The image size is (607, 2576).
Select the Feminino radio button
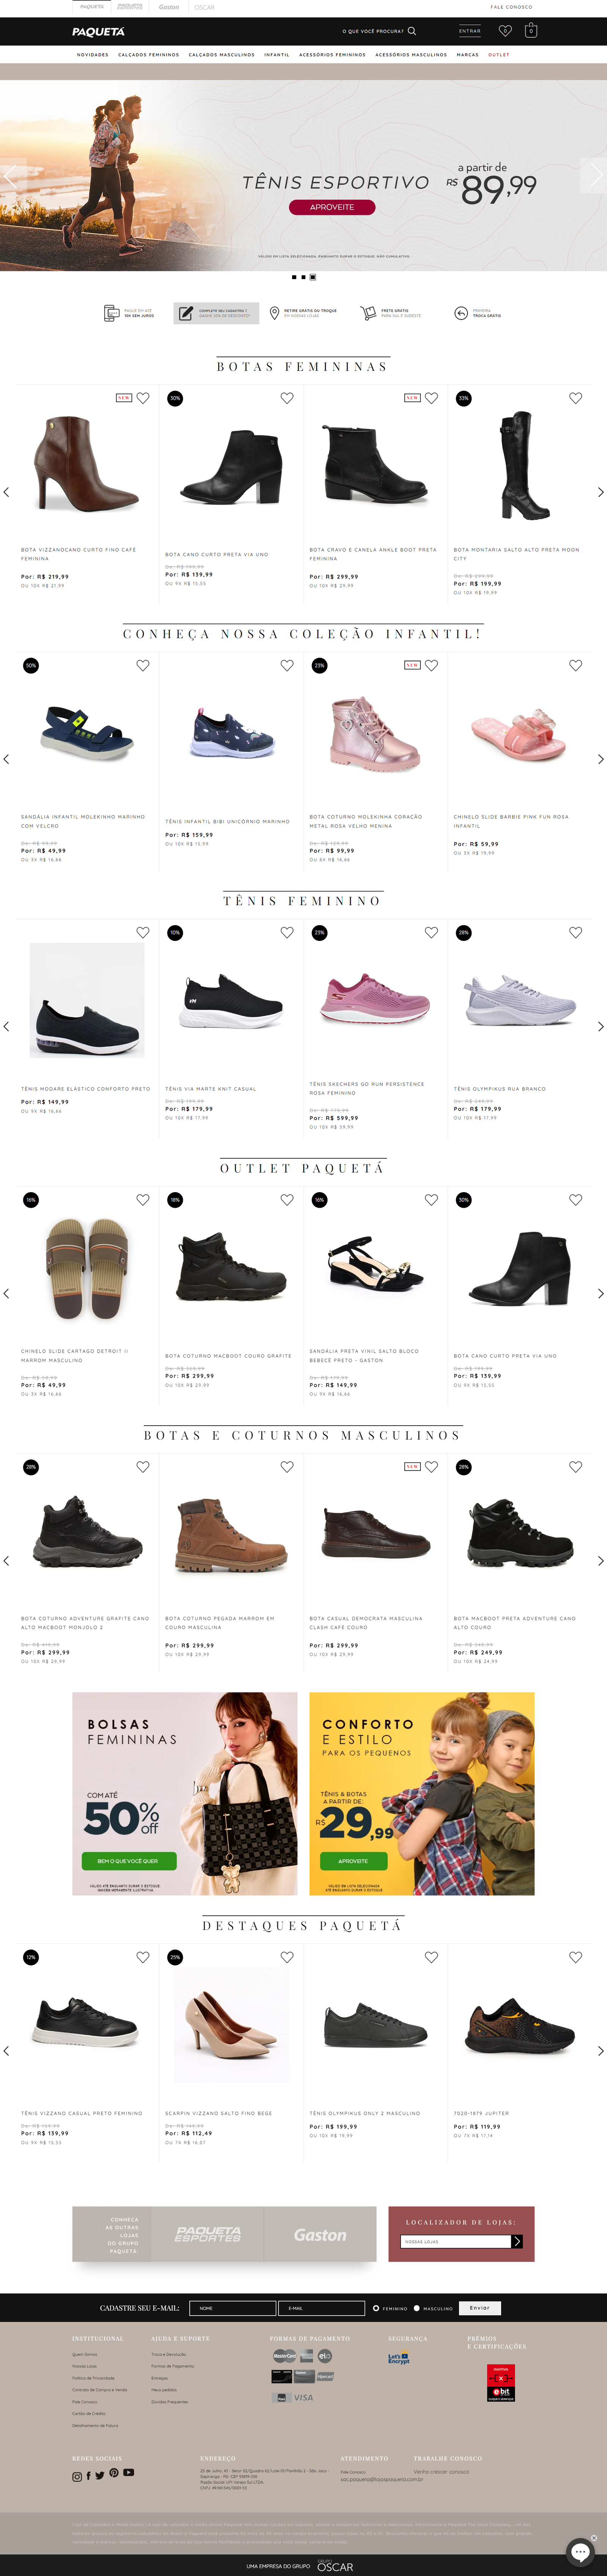click(376, 2308)
